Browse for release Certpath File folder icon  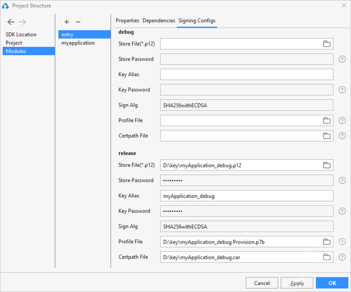tap(327, 257)
